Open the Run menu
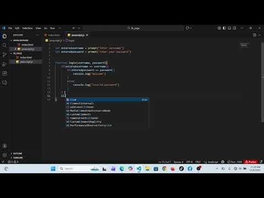264x198 pixels. (53, 28)
